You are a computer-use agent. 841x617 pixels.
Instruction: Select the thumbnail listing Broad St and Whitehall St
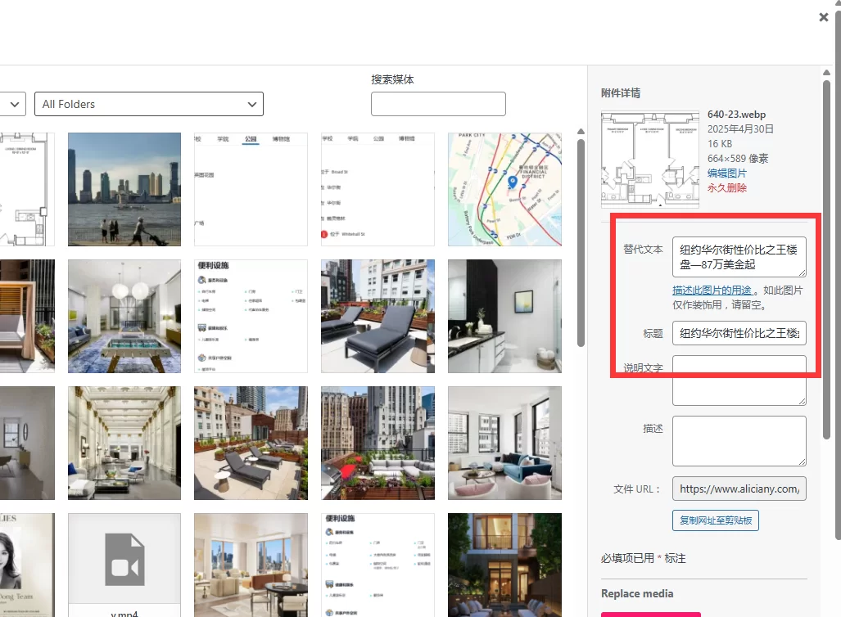[x=378, y=189]
